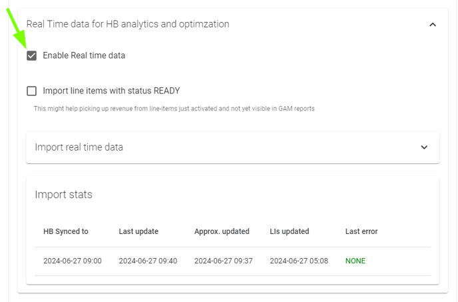
Task: Click LIs updated value 2024-06-27 05:08
Action: [x=299, y=261]
